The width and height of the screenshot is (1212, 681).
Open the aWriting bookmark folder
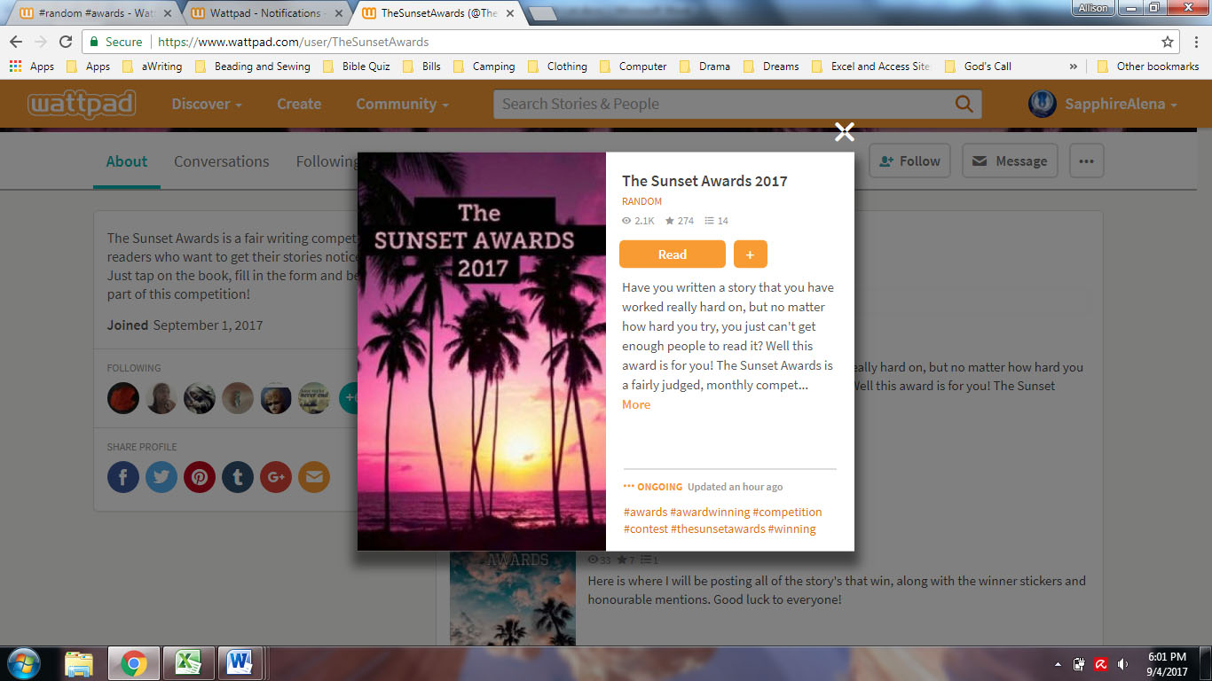click(153, 67)
